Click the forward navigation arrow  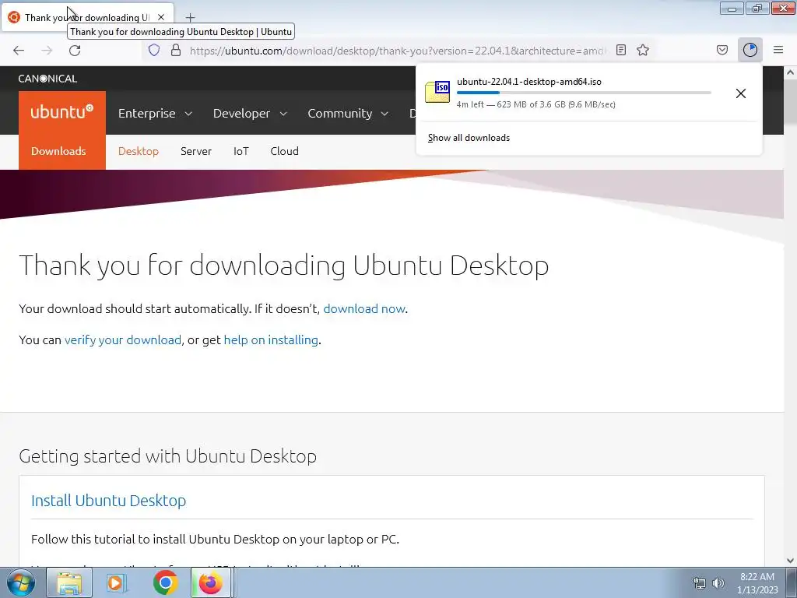coord(47,51)
